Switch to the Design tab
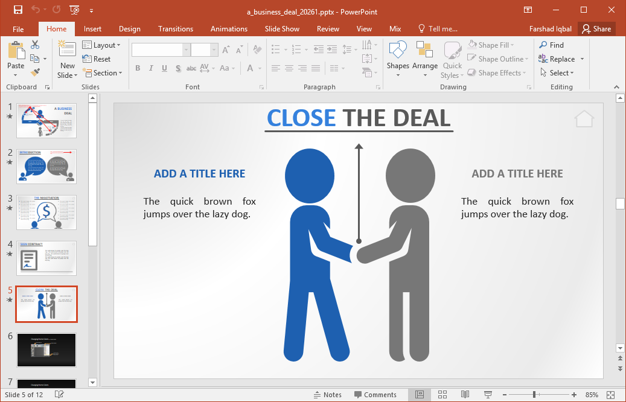626x402 pixels. [129, 28]
